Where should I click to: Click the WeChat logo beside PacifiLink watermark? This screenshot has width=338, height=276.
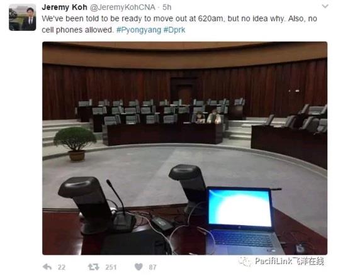245,262
